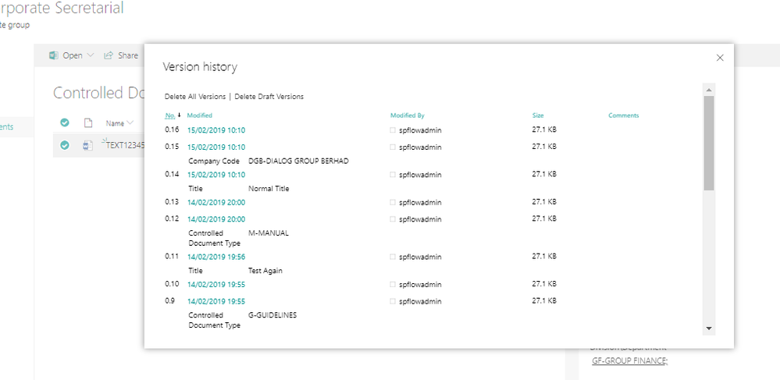This screenshot has width=780, height=380.
Task: Click Test Again title value
Action: tap(265, 271)
